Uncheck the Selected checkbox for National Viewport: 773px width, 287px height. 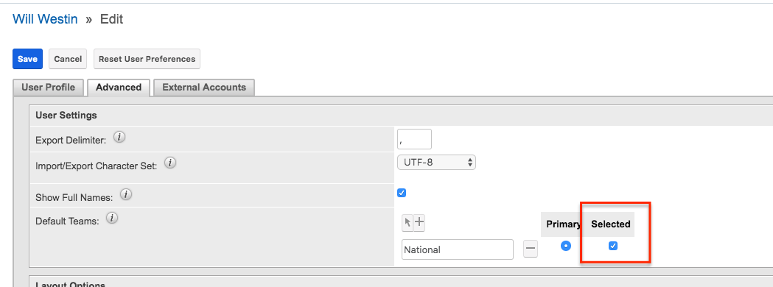[x=613, y=246]
